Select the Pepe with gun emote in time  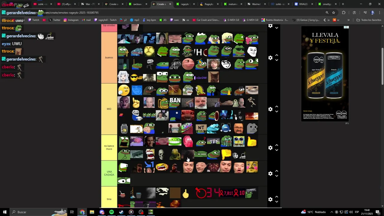click(x=251, y=193)
